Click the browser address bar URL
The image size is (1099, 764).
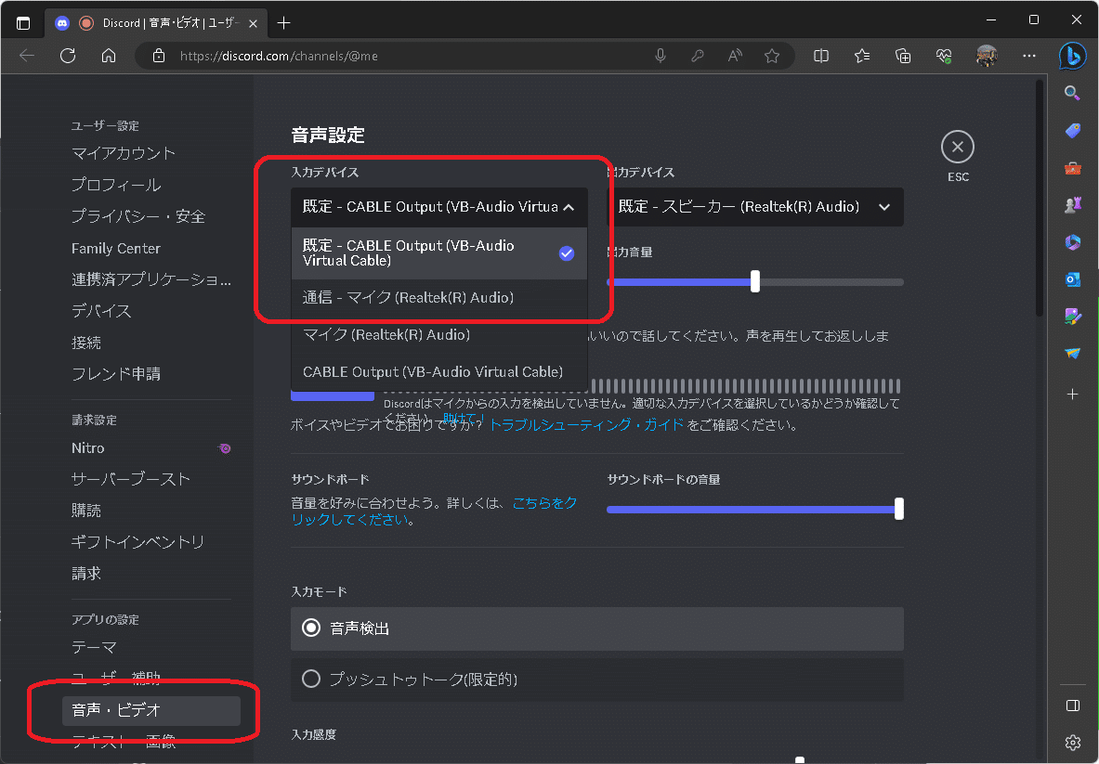pos(279,56)
